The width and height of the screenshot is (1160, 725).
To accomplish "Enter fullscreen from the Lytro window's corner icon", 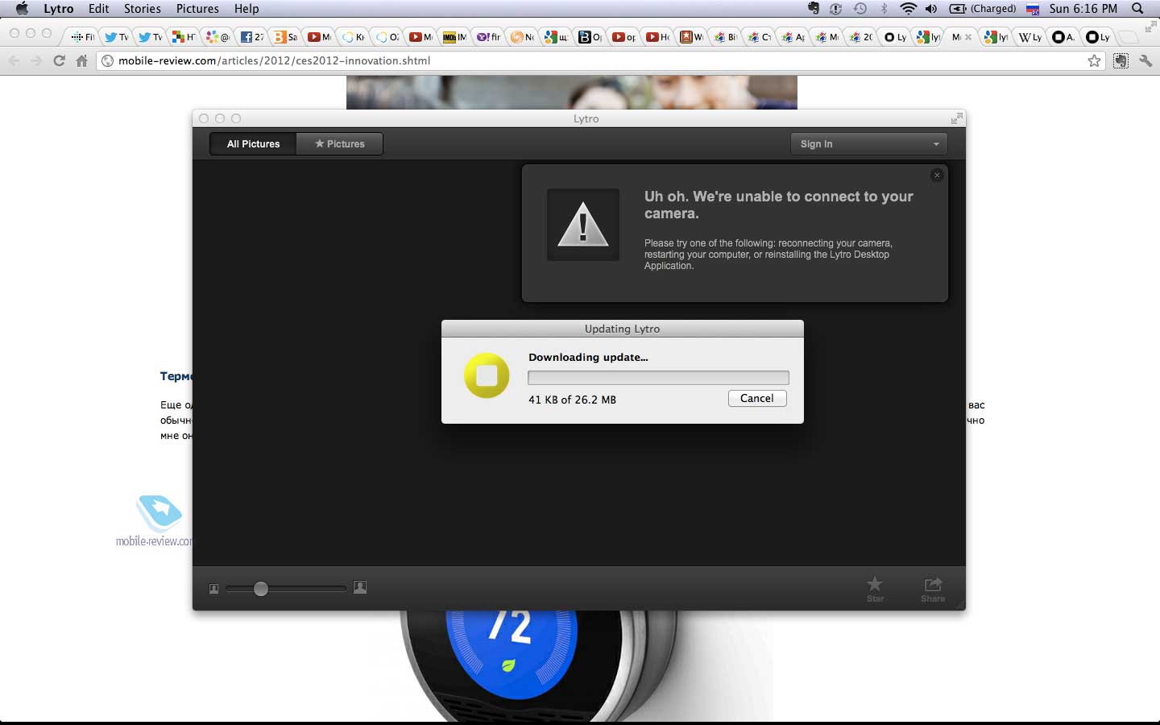I will point(956,118).
